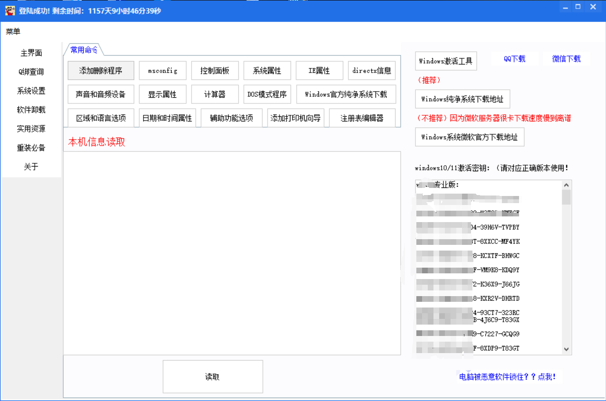Minimize the window
606x401 pixels.
(x=565, y=7)
